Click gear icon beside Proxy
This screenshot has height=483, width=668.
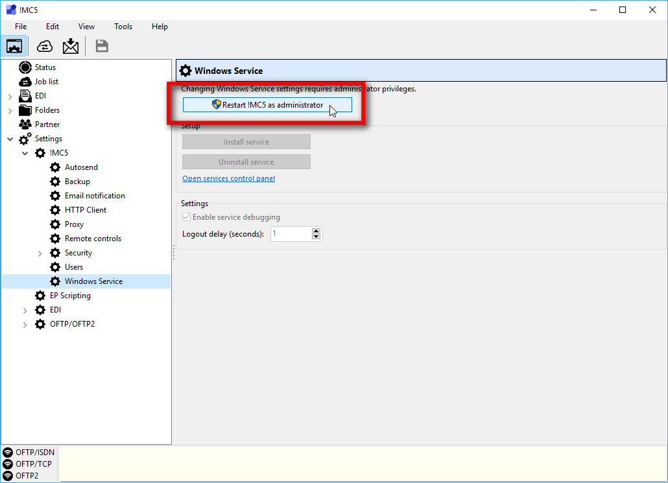[55, 224]
